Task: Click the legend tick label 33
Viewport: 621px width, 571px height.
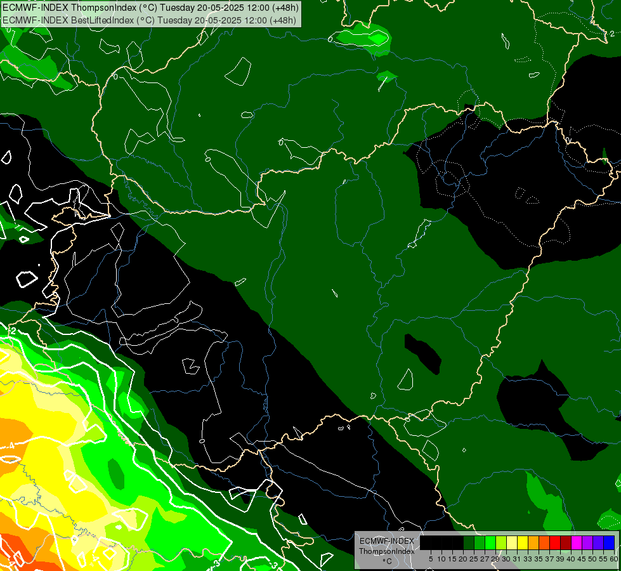Action: [528, 559]
